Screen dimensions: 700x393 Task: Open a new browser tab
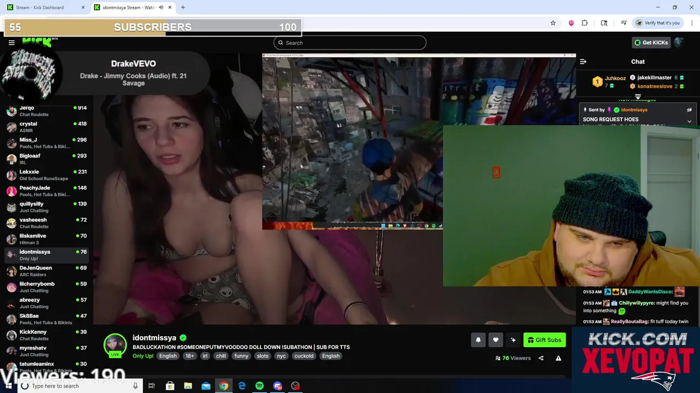(183, 8)
